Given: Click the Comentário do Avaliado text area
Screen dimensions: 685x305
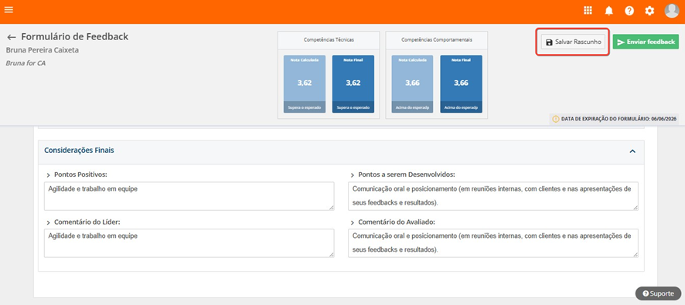Looking at the screenshot, I should coord(493,243).
